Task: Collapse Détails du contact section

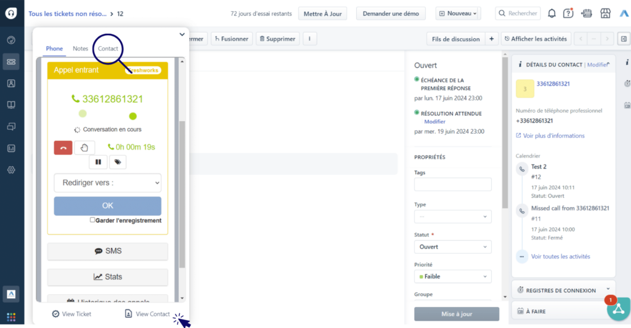Action: pyautogui.click(x=608, y=64)
